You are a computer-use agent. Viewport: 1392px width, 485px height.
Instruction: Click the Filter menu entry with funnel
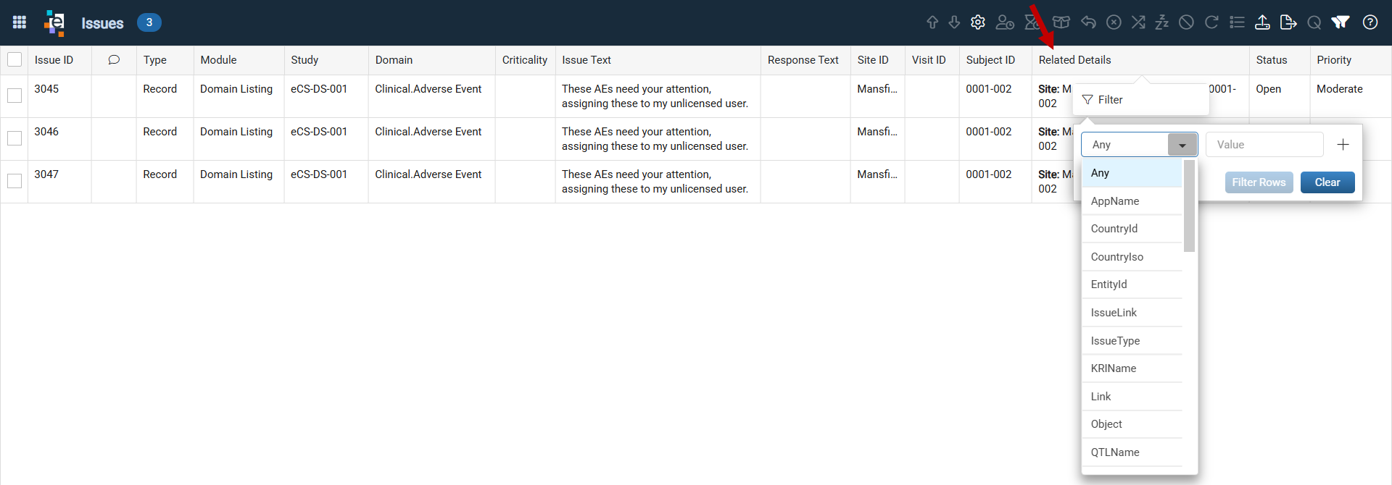1140,100
